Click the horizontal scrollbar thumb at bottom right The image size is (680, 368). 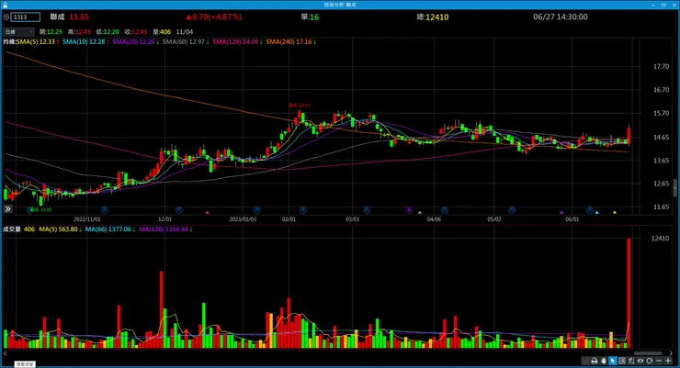pos(648,353)
